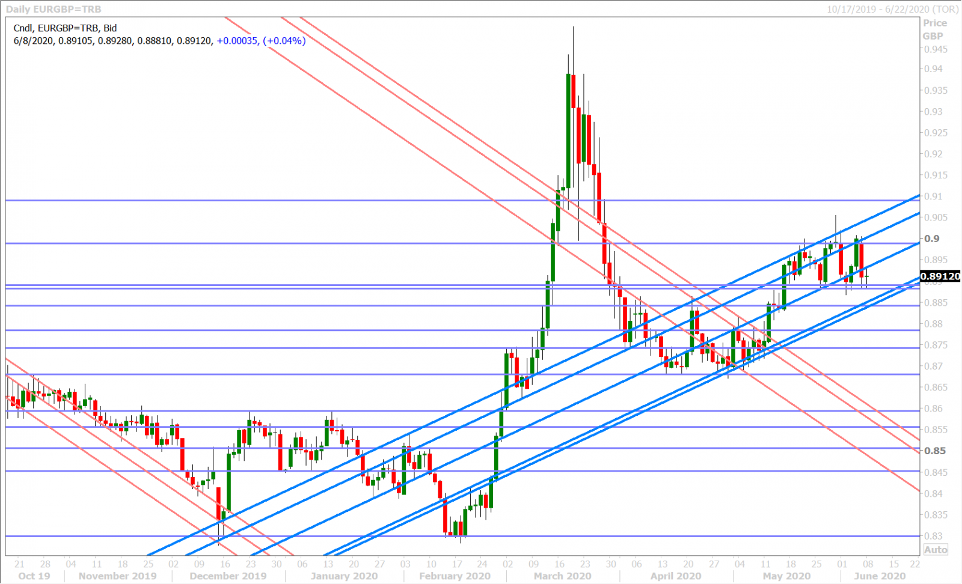Image resolution: width=962 pixels, height=584 pixels.
Task: Click the 'March 2020' month label
Action: click(562, 576)
